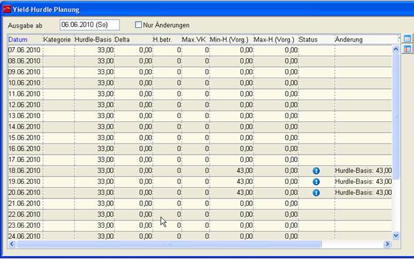Click the Max-H.(Vorg.) column header
The height and width of the screenshot is (259, 414).
(276, 40)
